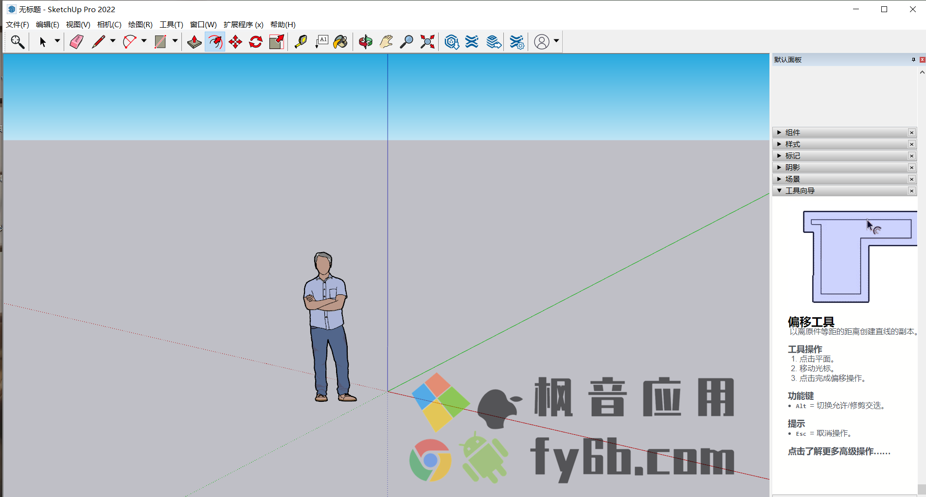Click the 偏移工具 heading text
Image resolution: width=926 pixels, height=497 pixels.
pyautogui.click(x=811, y=322)
